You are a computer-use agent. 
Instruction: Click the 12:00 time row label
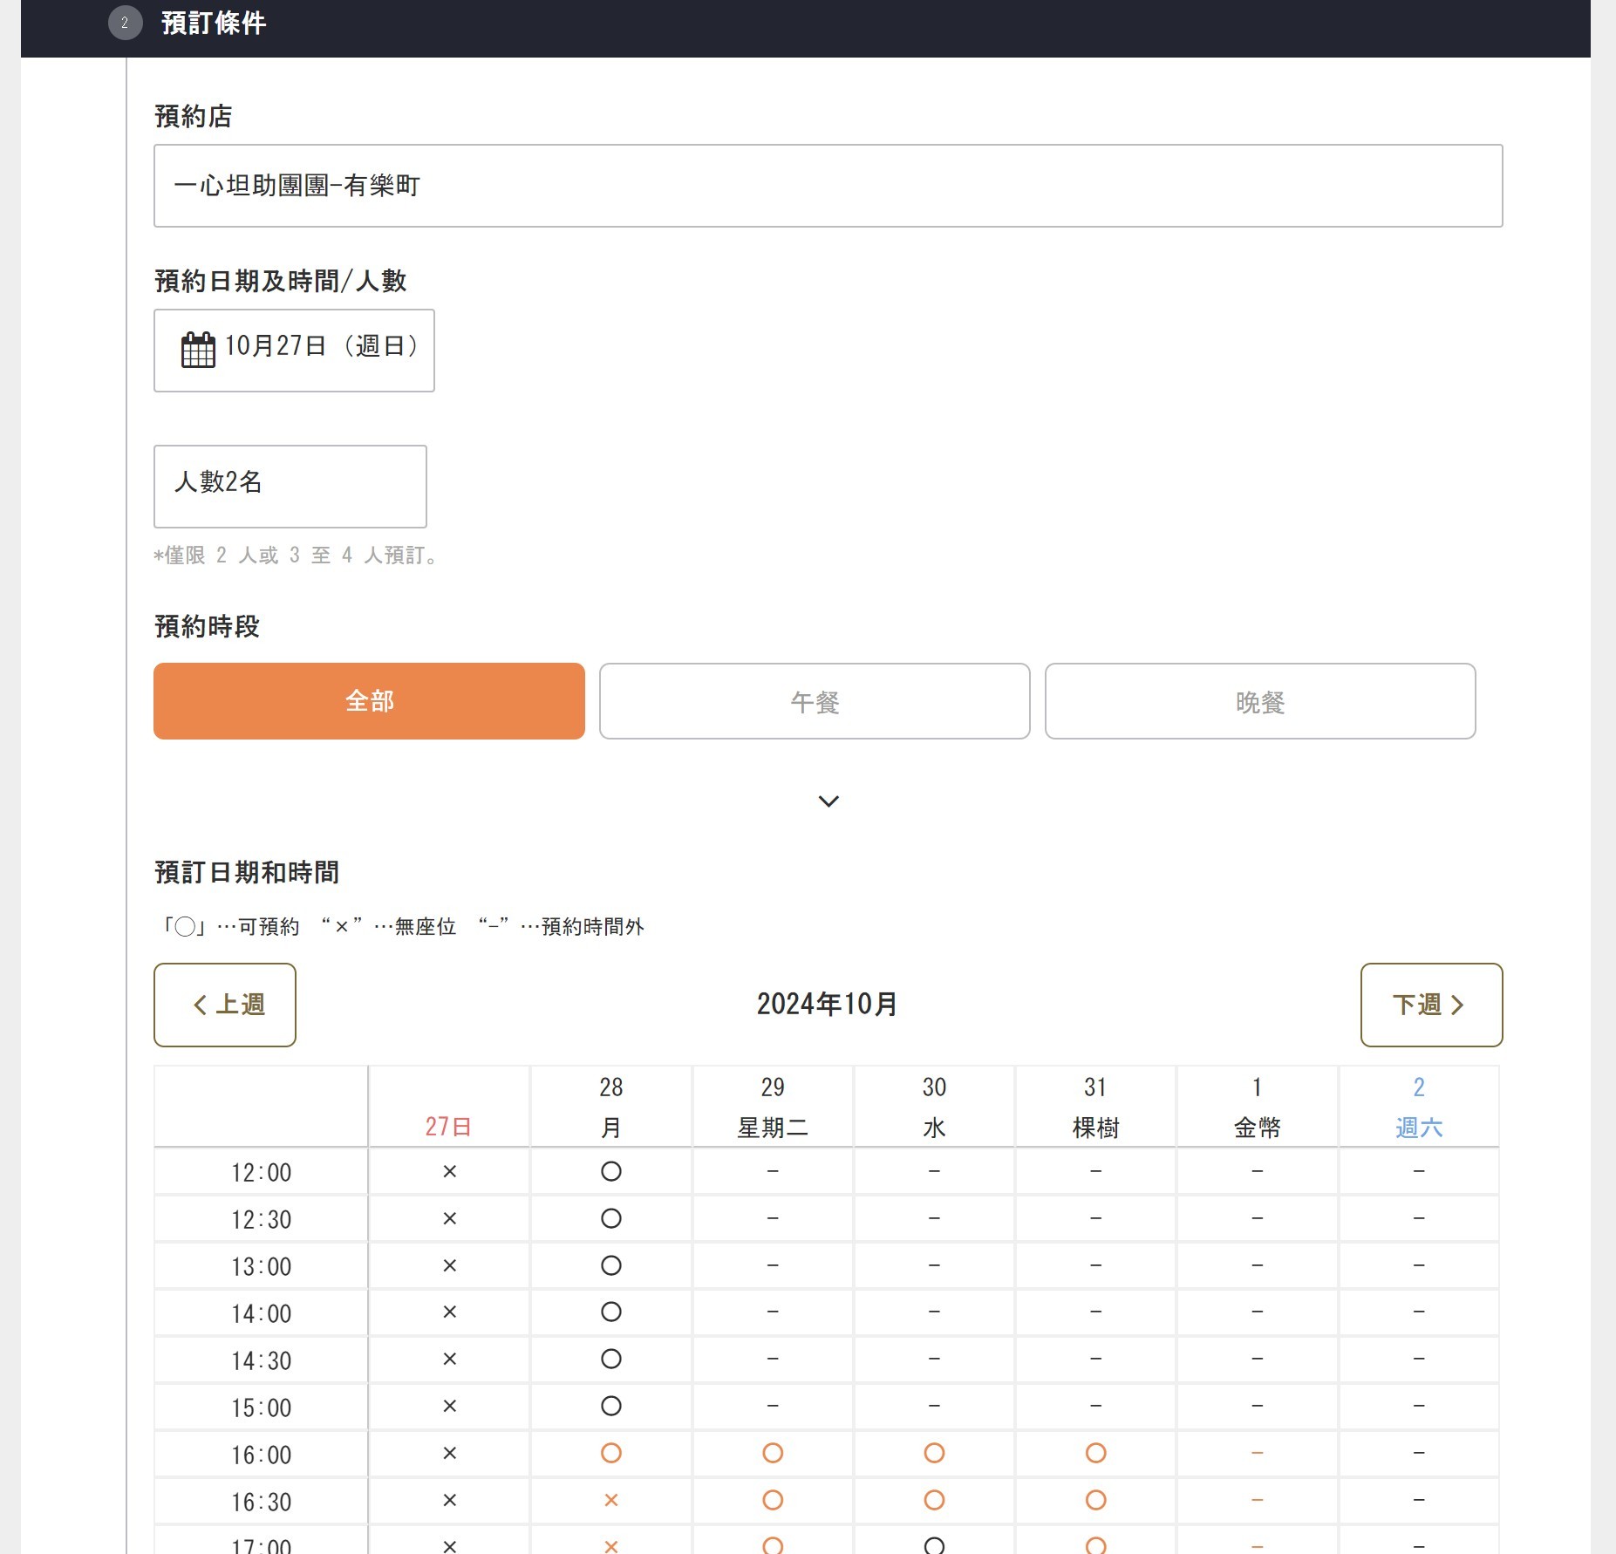click(262, 1172)
